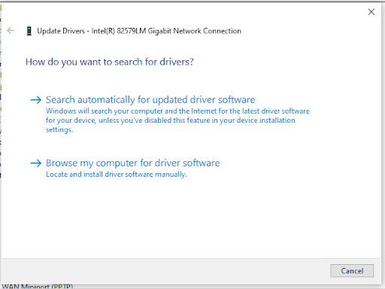Select WAN Miniport (PPTP) in background window
385x289 pixels.
[x=37, y=287]
